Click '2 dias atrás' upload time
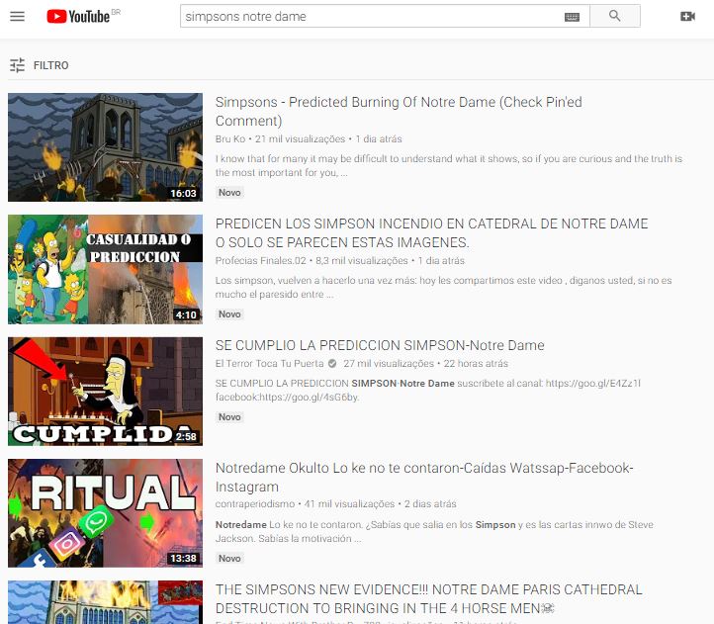This screenshot has width=714, height=624. pos(430,503)
